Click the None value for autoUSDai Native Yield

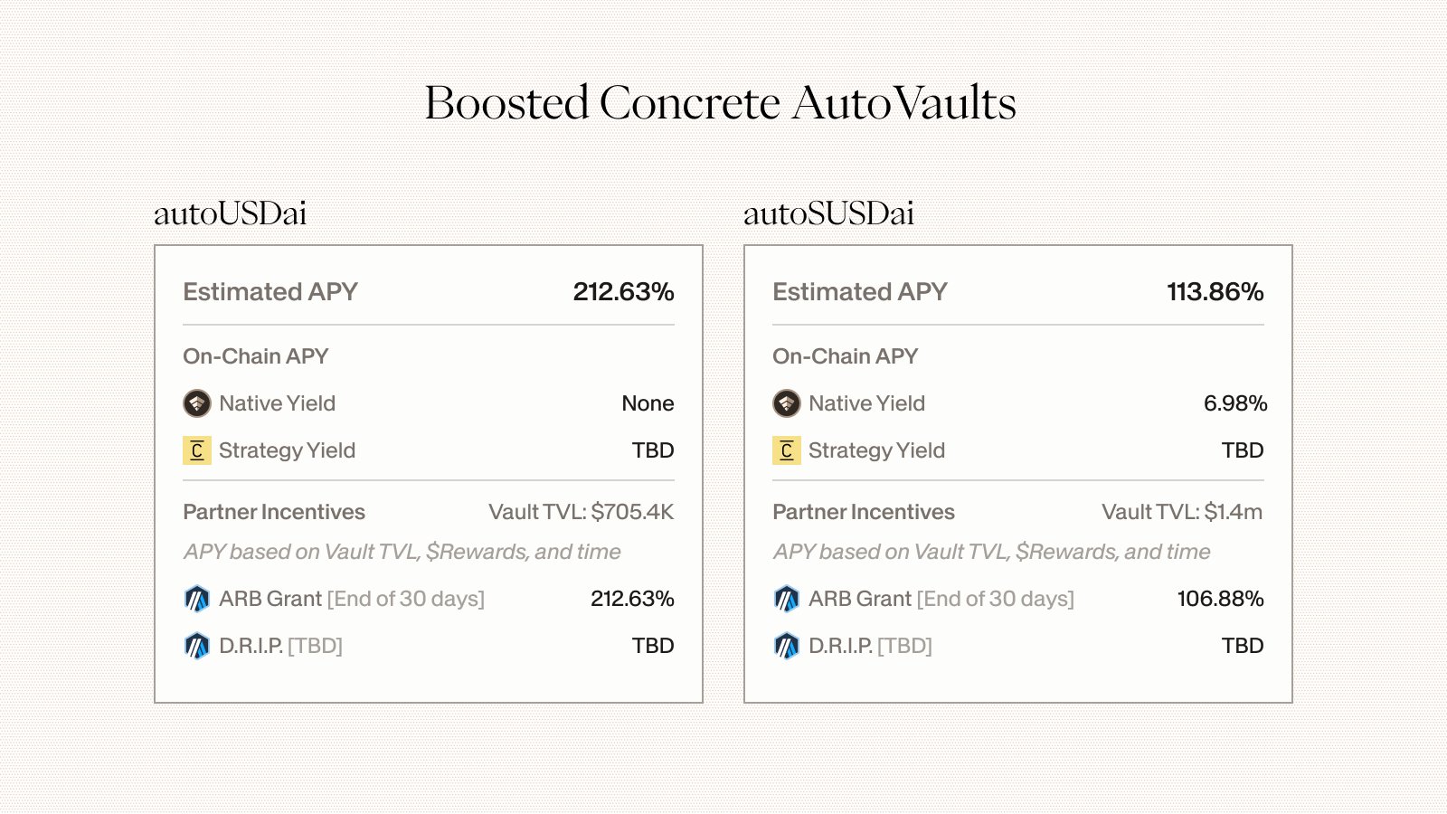(x=648, y=403)
